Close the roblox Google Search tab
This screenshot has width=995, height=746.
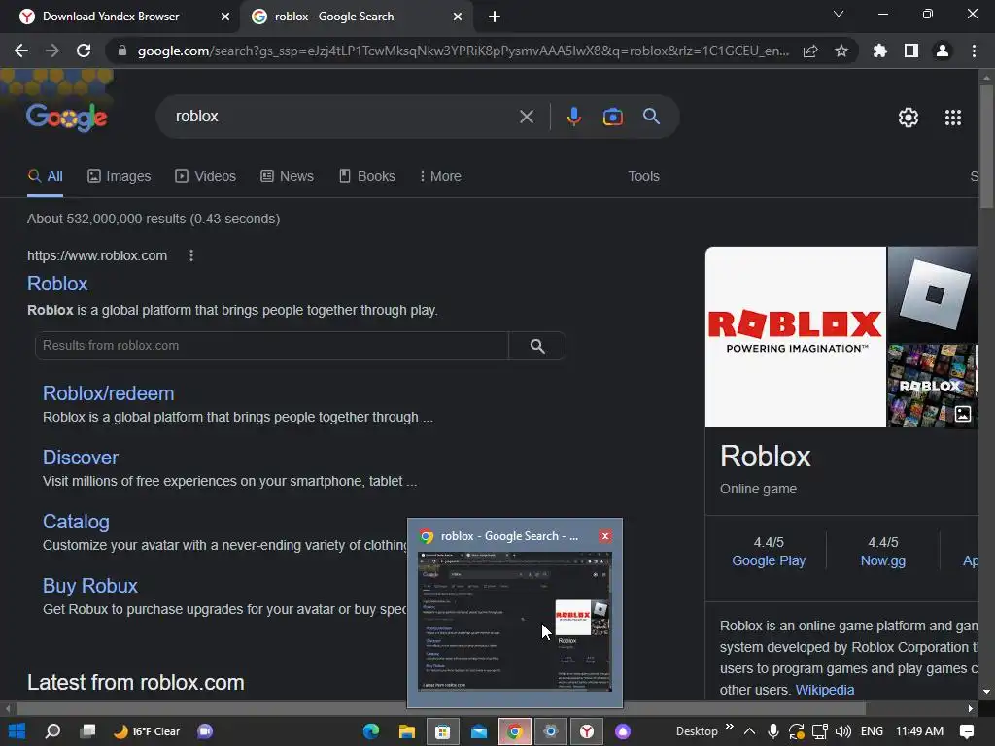point(458,17)
